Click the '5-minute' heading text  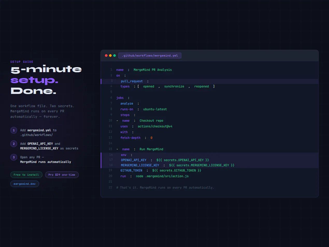46,69
